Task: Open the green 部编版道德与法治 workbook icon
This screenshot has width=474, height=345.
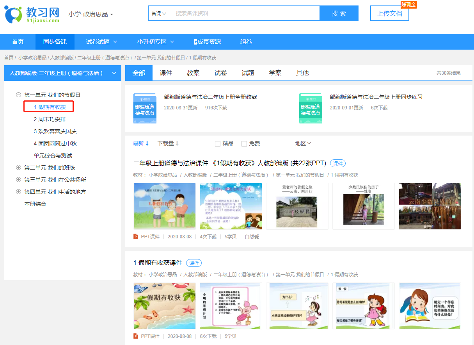Action: click(x=311, y=108)
